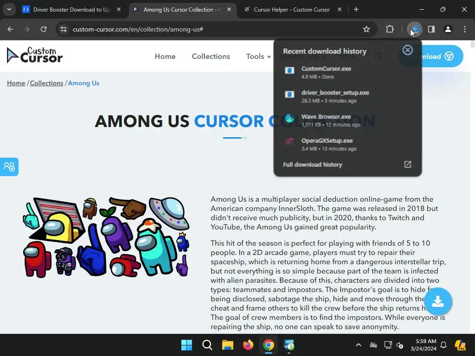Show hidden system tray icons
475x356 pixels.
[359, 345]
